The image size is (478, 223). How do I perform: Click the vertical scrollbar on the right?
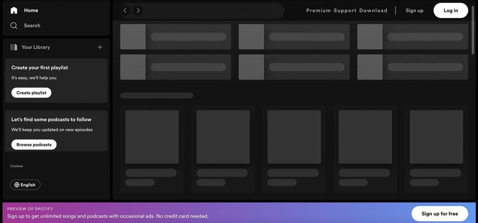473,29
